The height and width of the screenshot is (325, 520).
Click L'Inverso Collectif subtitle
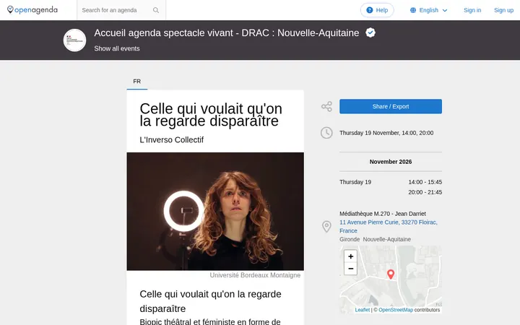(x=171, y=140)
